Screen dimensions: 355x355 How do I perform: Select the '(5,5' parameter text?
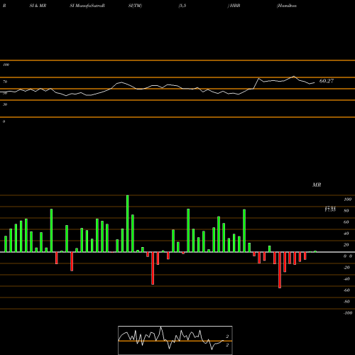click(x=182, y=6)
